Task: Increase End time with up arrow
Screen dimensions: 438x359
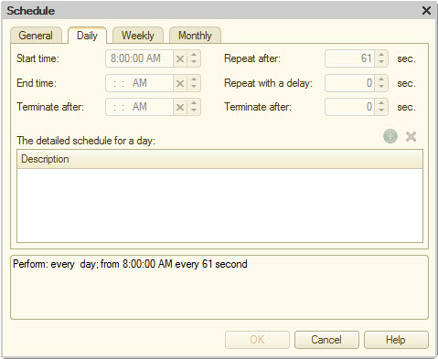Action: click(x=194, y=79)
